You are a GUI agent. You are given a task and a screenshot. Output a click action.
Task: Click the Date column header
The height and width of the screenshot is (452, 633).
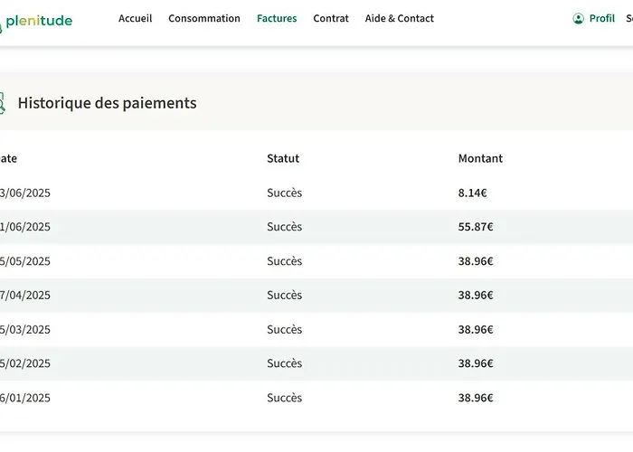point(9,158)
